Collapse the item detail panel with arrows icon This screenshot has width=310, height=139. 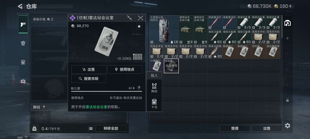[x=130, y=18]
